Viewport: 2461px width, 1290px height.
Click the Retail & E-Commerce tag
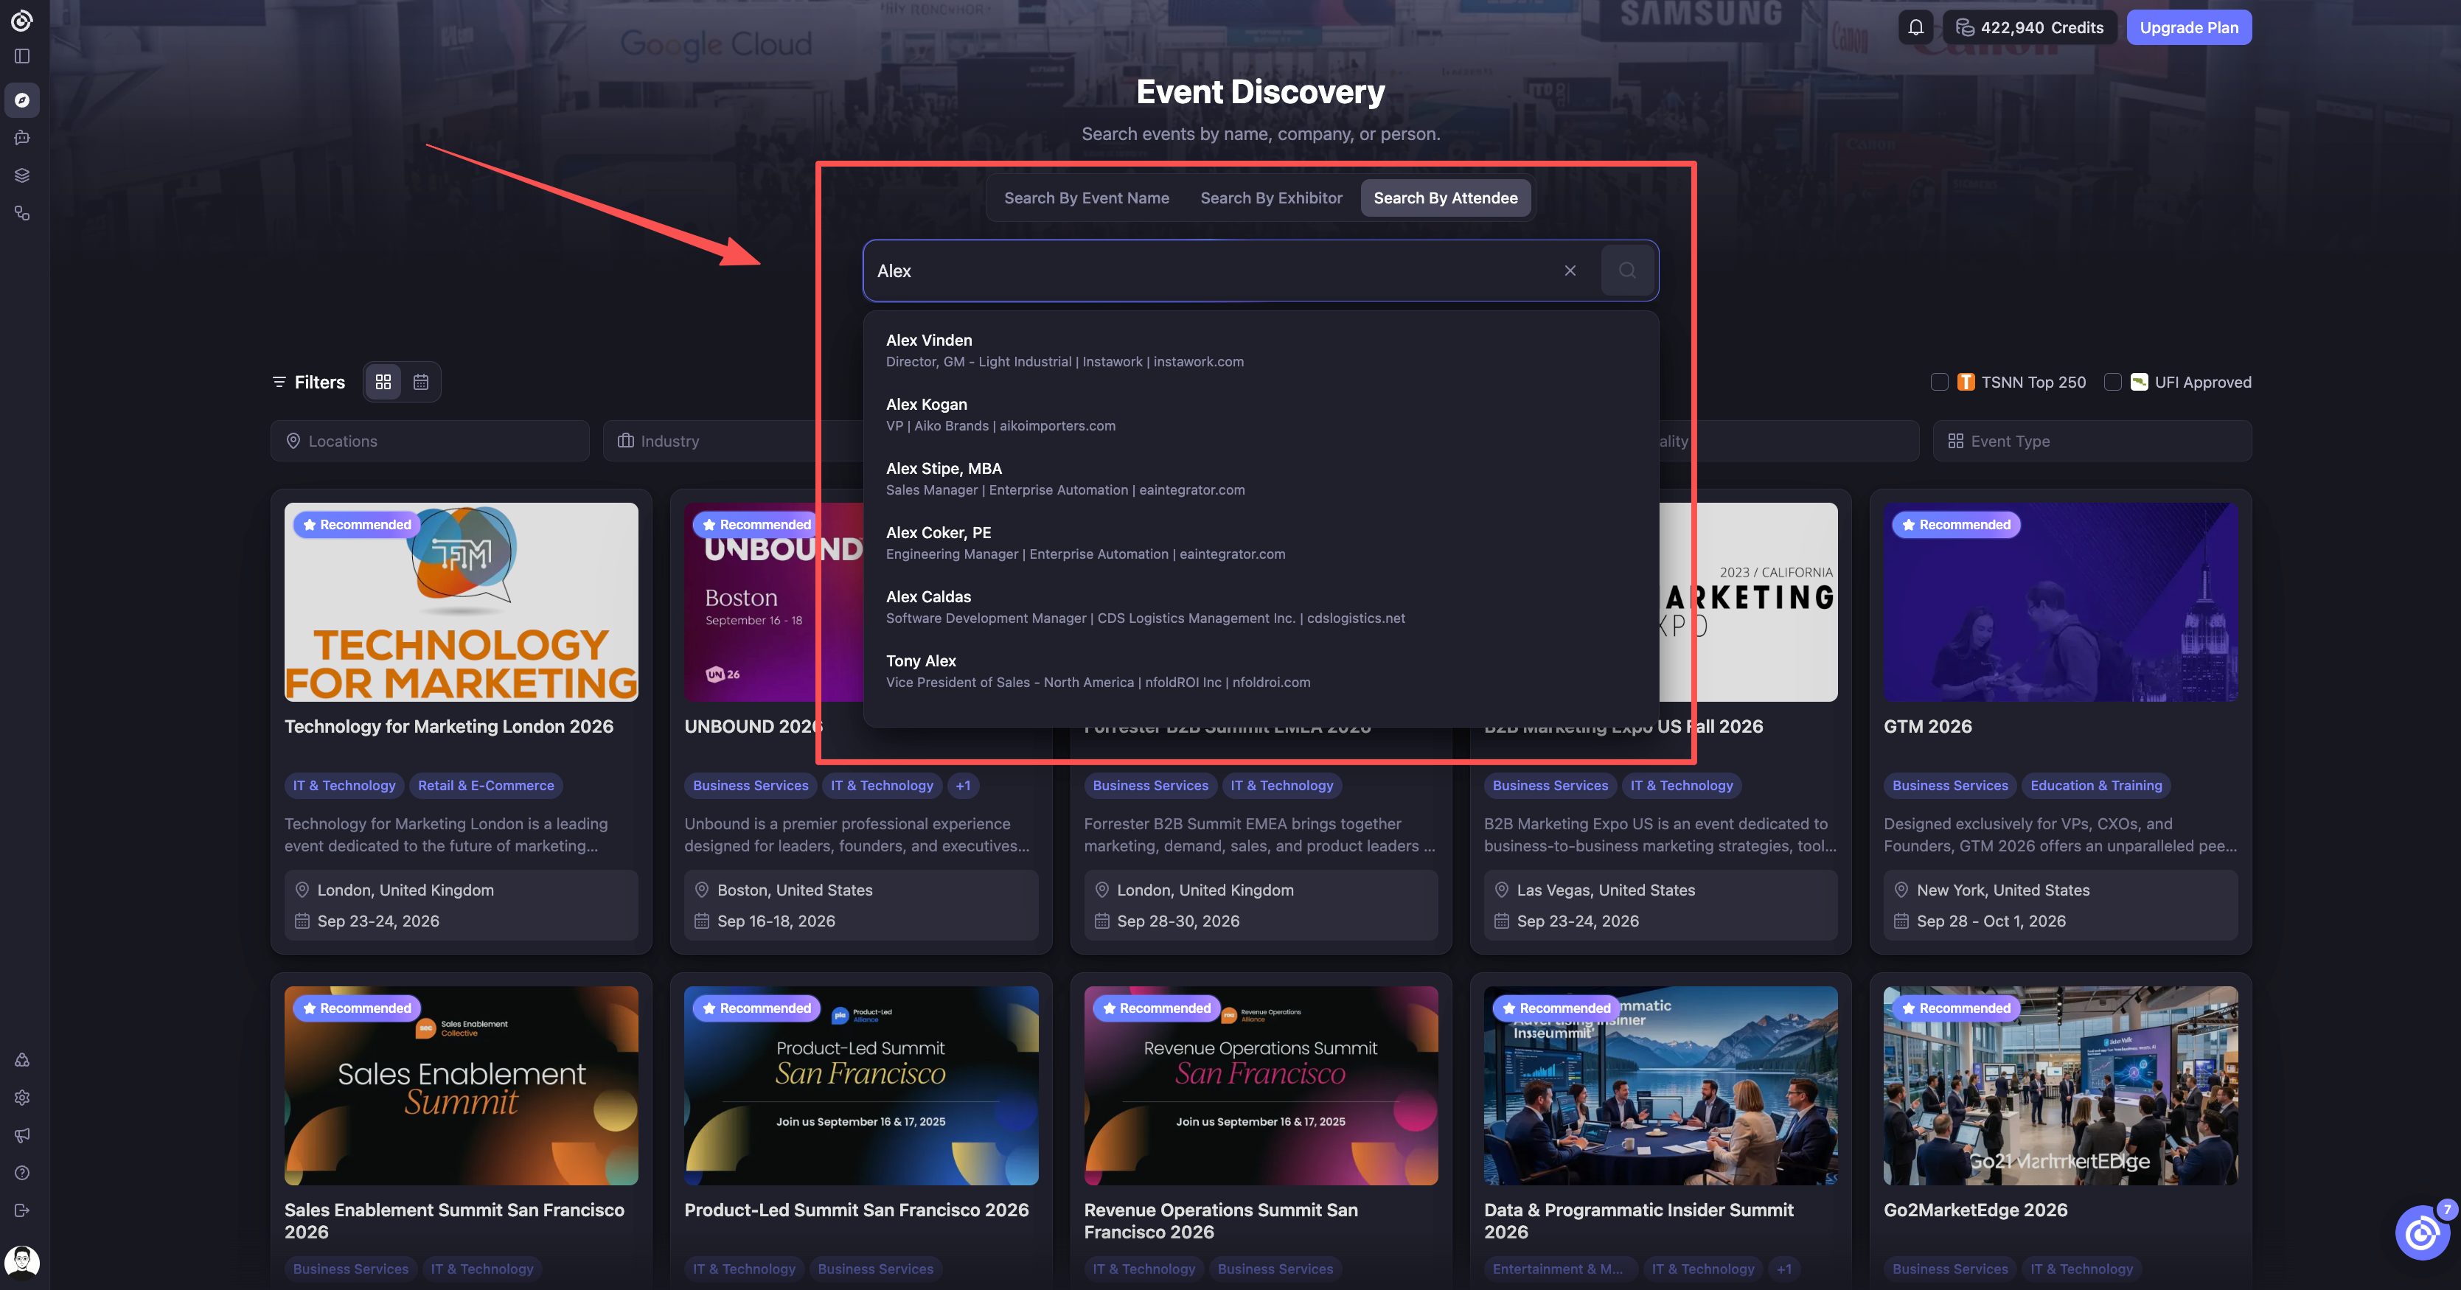point(487,786)
